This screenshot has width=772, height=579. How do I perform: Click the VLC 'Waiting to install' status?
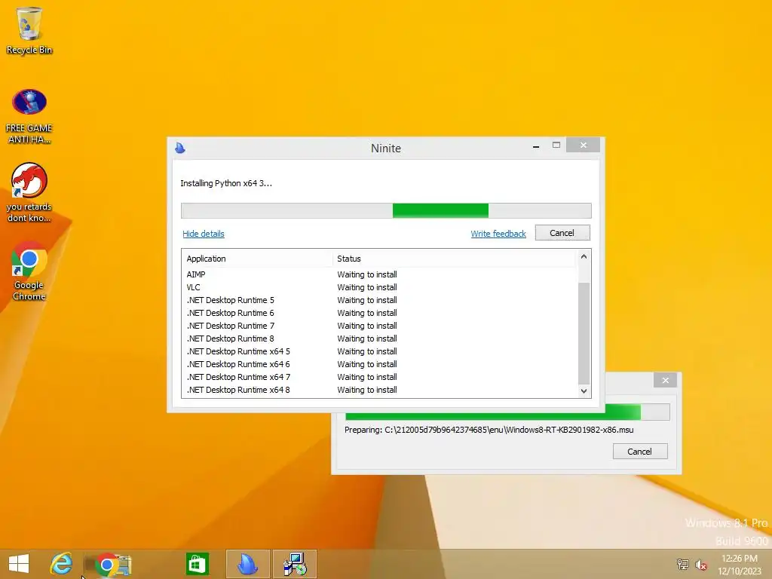point(367,287)
